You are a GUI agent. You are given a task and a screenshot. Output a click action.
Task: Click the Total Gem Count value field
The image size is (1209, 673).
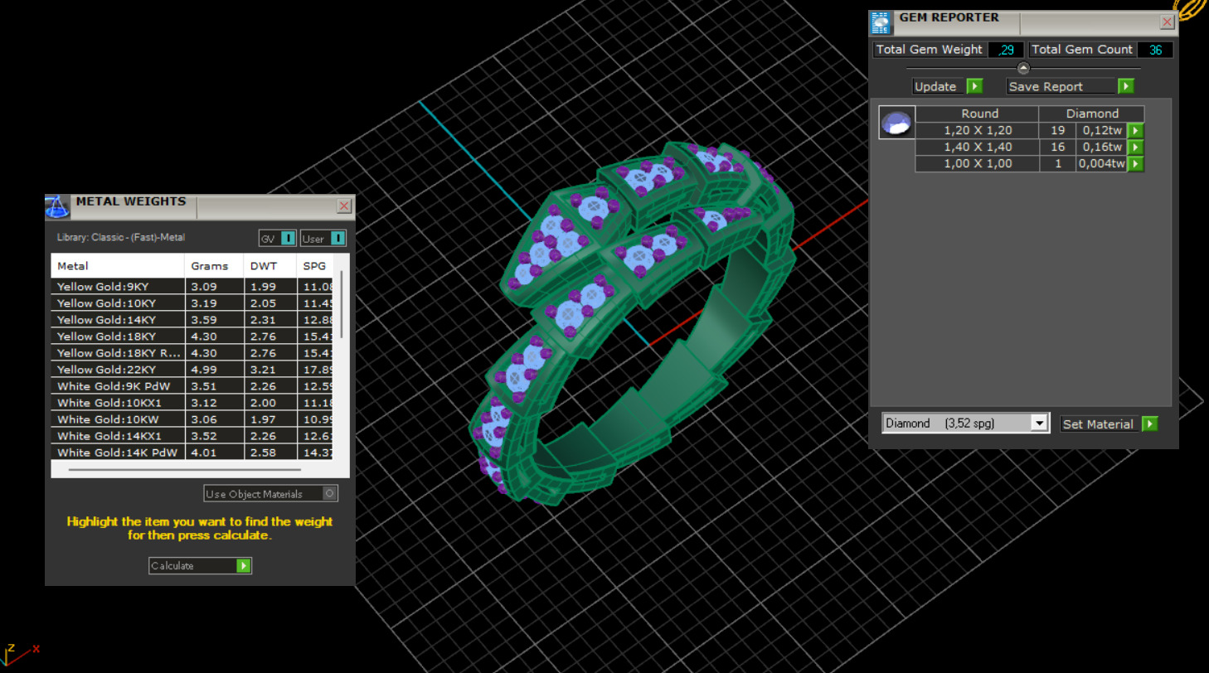point(1155,50)
